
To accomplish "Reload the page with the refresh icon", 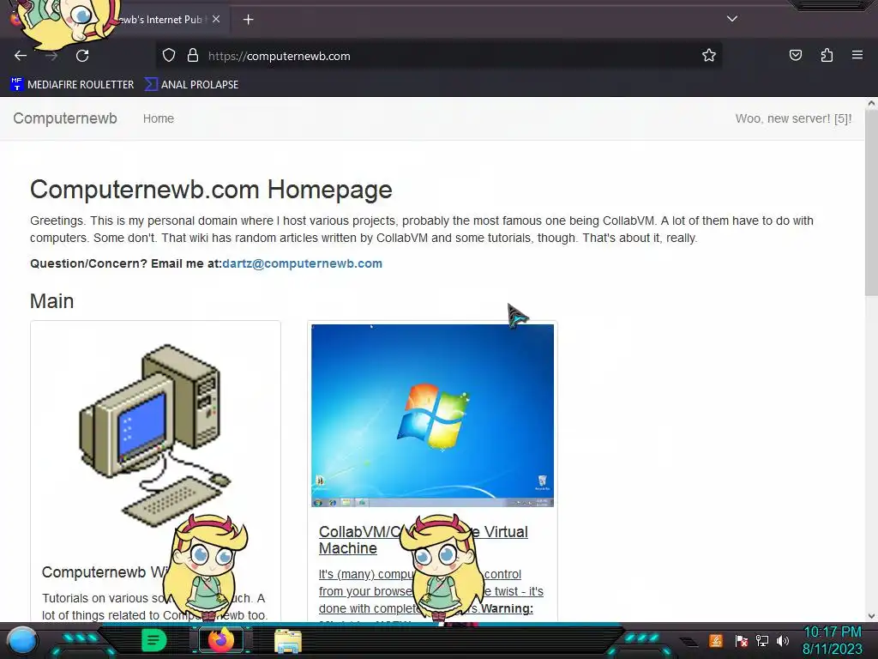I will pos(82,56).
